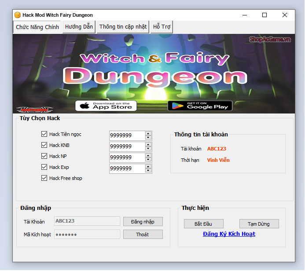
Task: Click the Hack Tiên ngọc value field
Action: (127, 135)
